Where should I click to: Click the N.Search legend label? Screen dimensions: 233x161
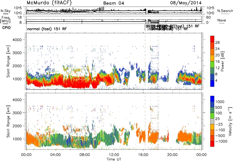225,11
